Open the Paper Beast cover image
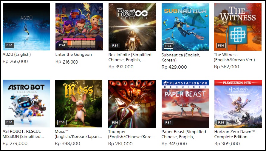The height and width of the screenshot is (151, 266). pos(185,104)
